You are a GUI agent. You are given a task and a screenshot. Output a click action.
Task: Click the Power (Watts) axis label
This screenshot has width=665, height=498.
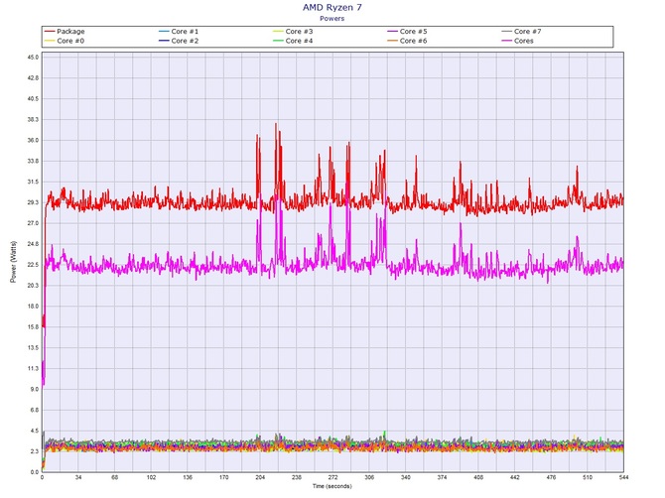[x=13, y=262]
